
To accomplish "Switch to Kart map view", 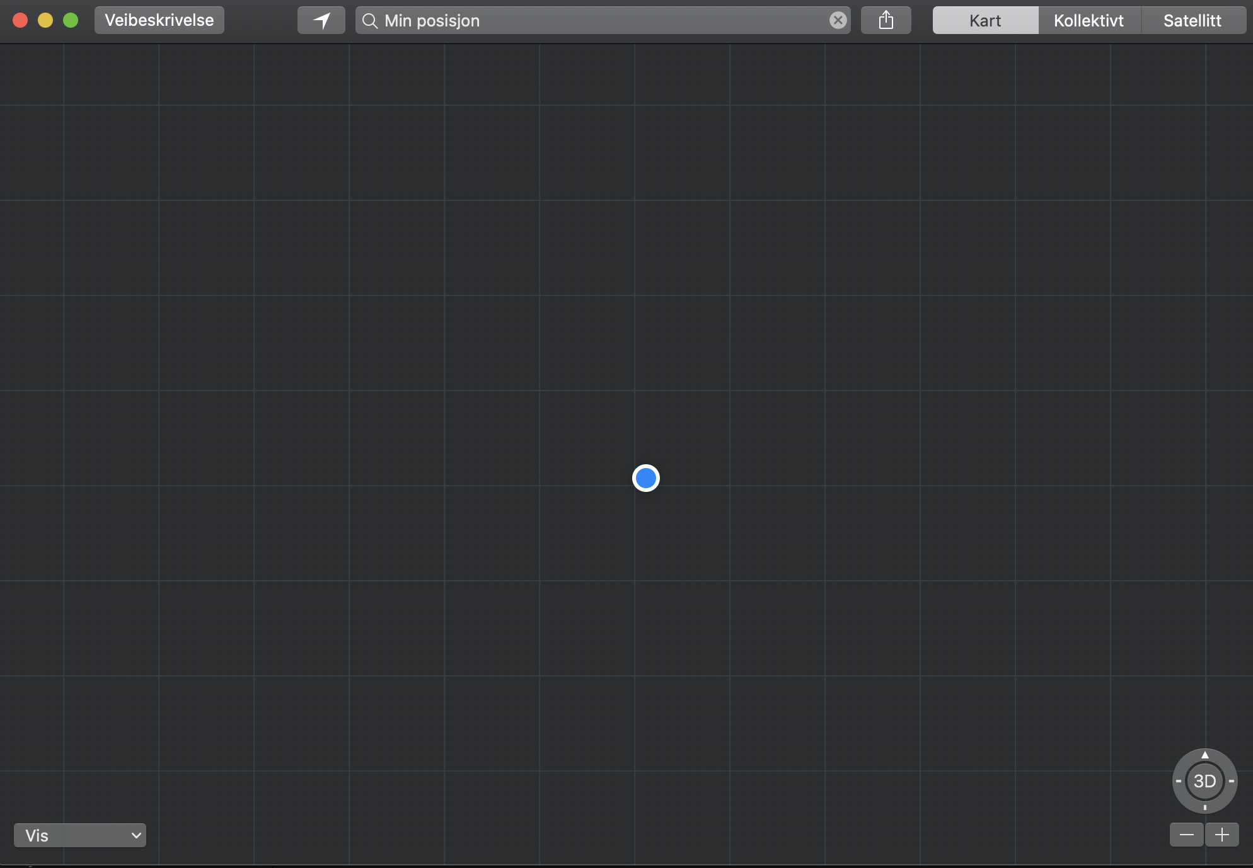I will (x=985, y=20).
